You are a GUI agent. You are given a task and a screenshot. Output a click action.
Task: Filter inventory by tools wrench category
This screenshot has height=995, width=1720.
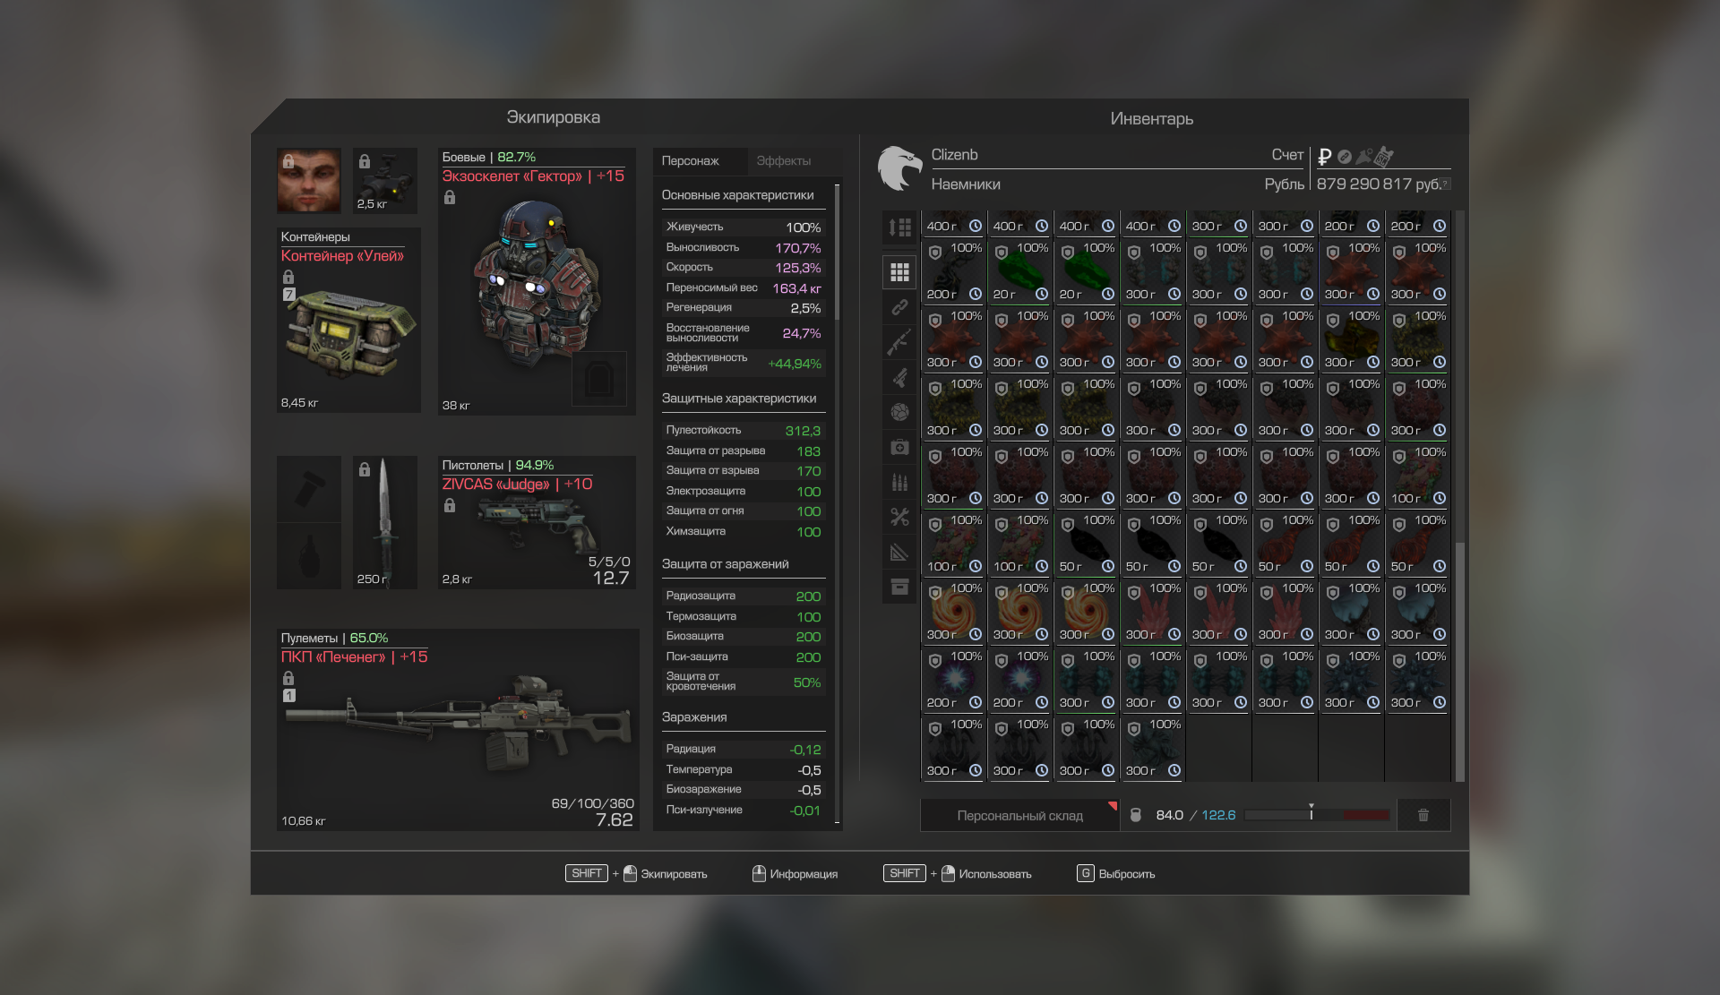click(899, 517)
